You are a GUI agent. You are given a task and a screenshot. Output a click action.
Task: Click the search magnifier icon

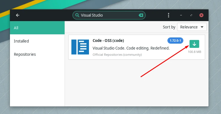point(77,15)
